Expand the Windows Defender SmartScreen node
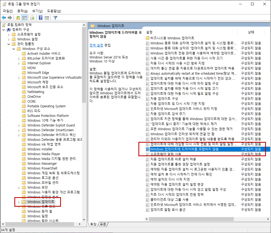The height and width of the screenshot is (233, 271). point(19,130)
